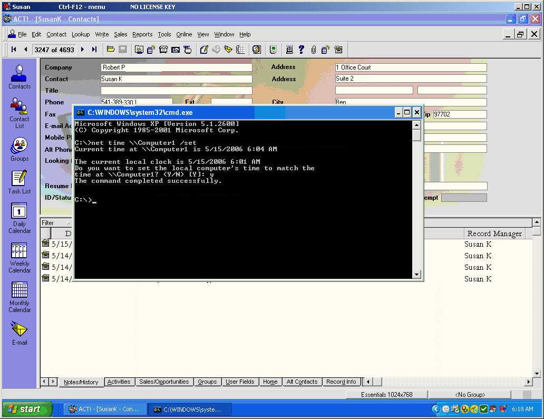Click the grayed-out save disk icon
The width and height of the screenshot is (544, 419).
point(123,50)
